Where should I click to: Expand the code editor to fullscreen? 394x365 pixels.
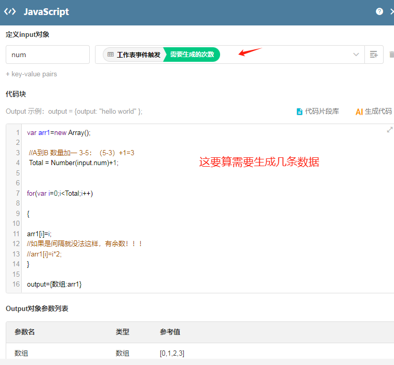pyautogui.click(x=389, y=130)
